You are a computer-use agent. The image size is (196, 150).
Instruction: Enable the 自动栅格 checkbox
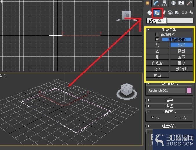[157, 35]
